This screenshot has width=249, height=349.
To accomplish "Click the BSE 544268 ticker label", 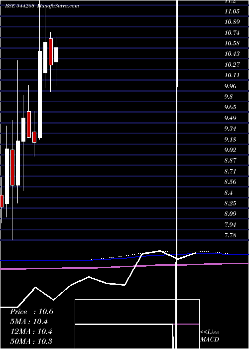I will point(19,6).
